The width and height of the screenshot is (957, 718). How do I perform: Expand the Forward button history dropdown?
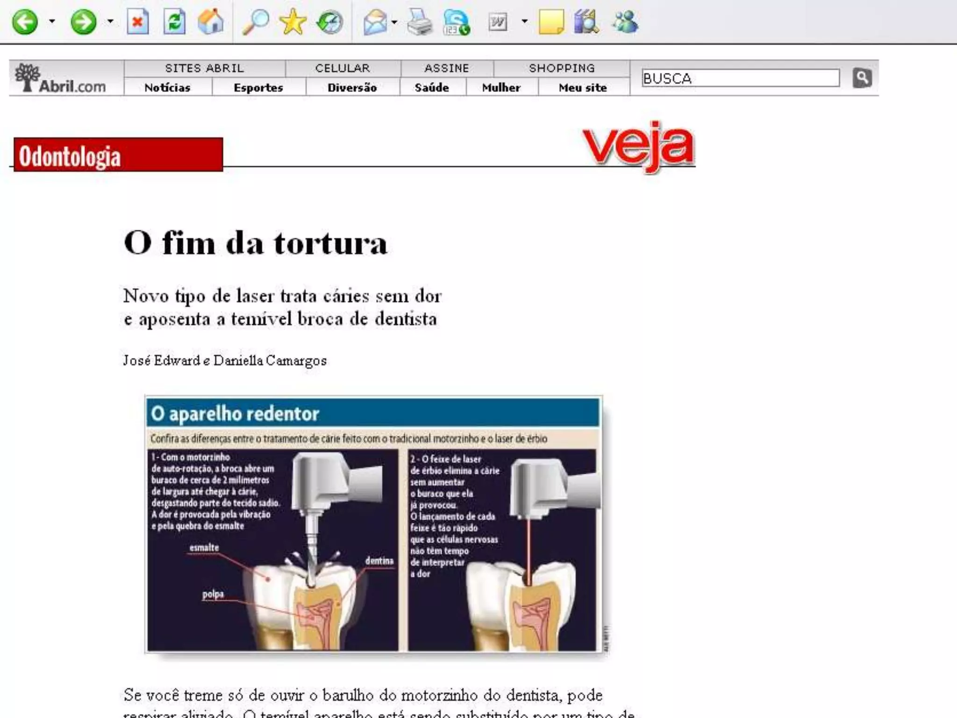coord(110,22)
